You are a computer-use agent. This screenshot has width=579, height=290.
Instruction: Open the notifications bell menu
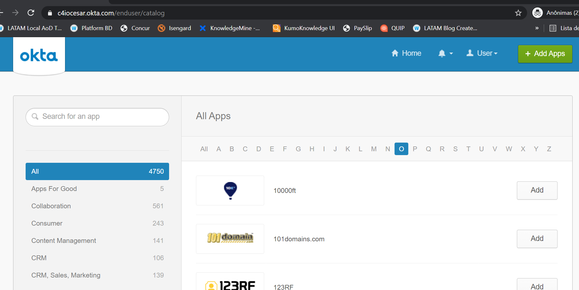(x=445, y=54)
